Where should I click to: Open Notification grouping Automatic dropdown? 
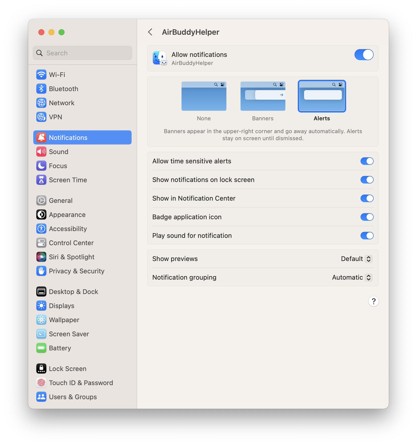click(x=352, y=277)
